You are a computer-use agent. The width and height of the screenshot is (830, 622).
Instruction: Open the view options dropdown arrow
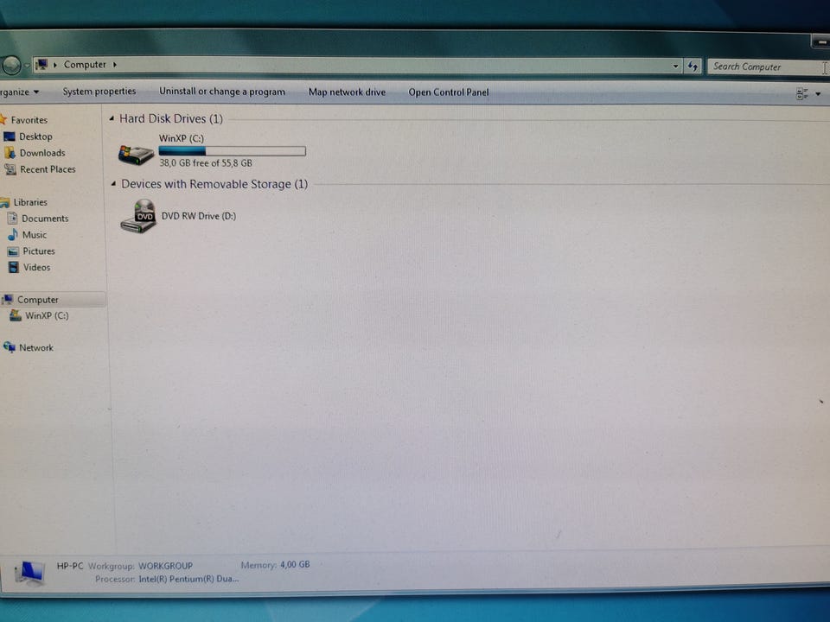click(x=818, y=94)
